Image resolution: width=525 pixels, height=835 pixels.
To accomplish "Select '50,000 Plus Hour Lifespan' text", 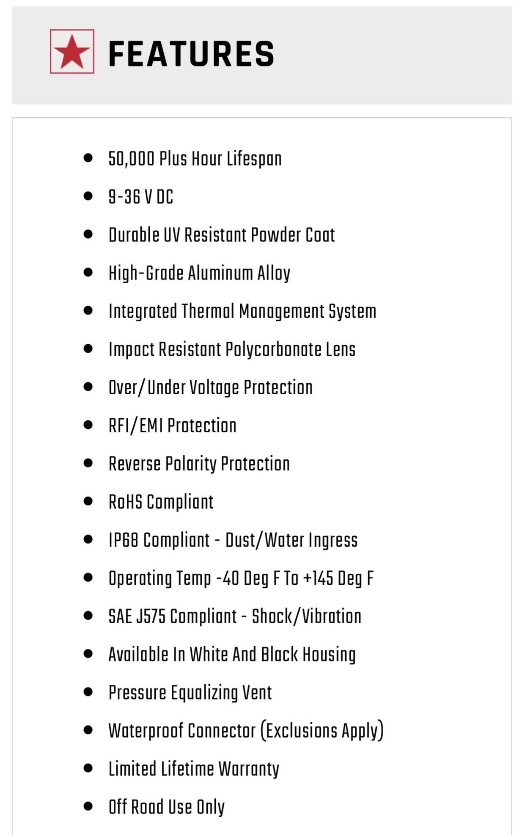I will click(195, 159).
